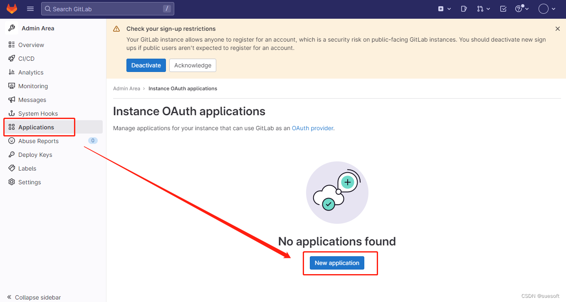Click the collapse sidebar double-chevron icon

9,297
